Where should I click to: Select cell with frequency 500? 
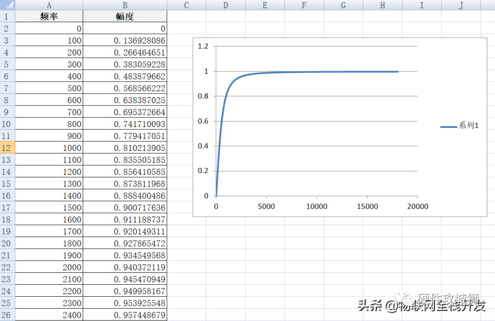click(x=49, y=88)
